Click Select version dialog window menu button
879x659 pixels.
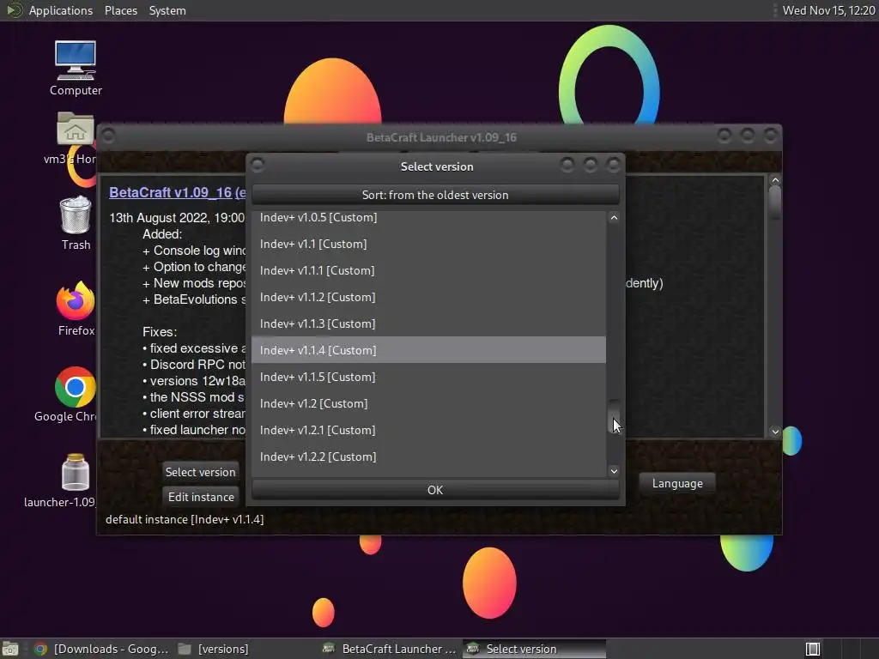coord(258,165)
